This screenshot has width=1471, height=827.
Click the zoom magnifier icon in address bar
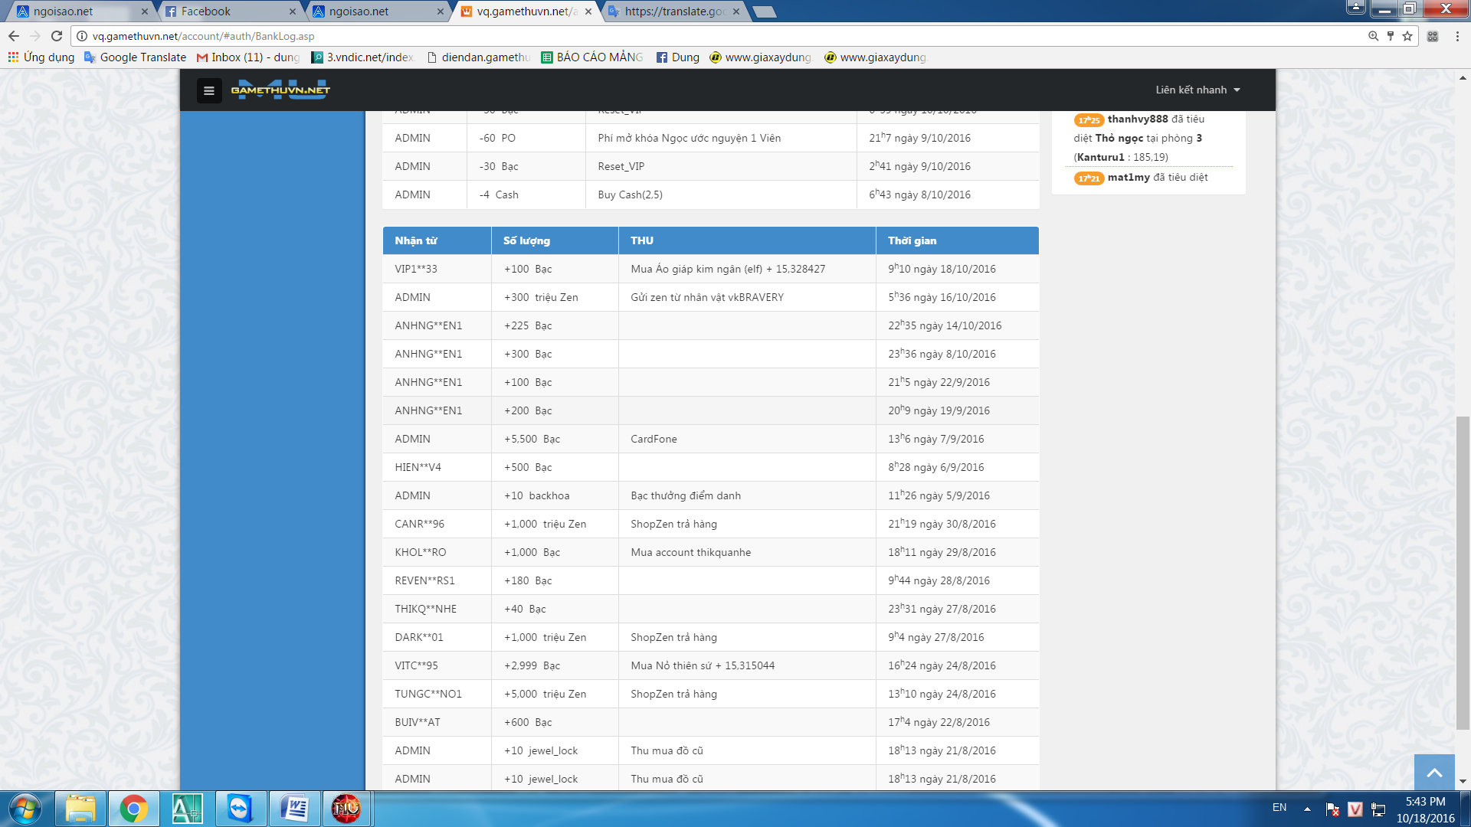pyautogui.click(x=1373, y=36)
